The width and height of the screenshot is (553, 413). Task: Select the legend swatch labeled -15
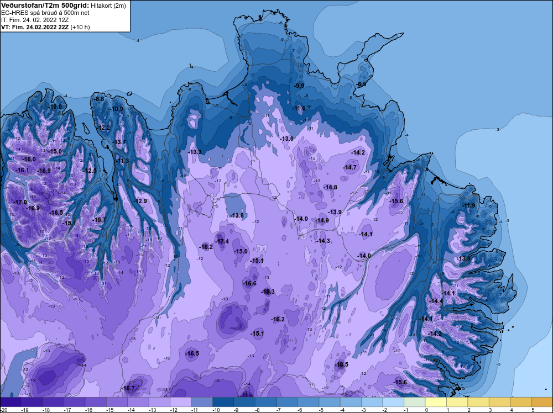pyautogui.click(x=117, y=402)
